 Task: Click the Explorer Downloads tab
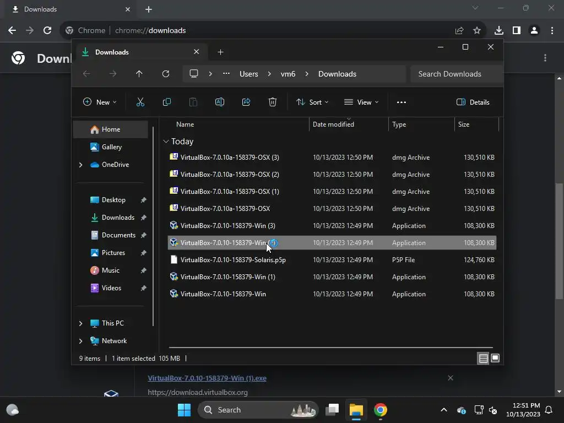click(x=140, y=52)
